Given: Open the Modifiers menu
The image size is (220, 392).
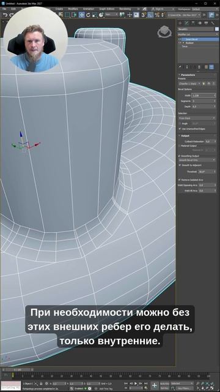Looking at the screenshot, I should pyautogui.click(x=73, y=9).
